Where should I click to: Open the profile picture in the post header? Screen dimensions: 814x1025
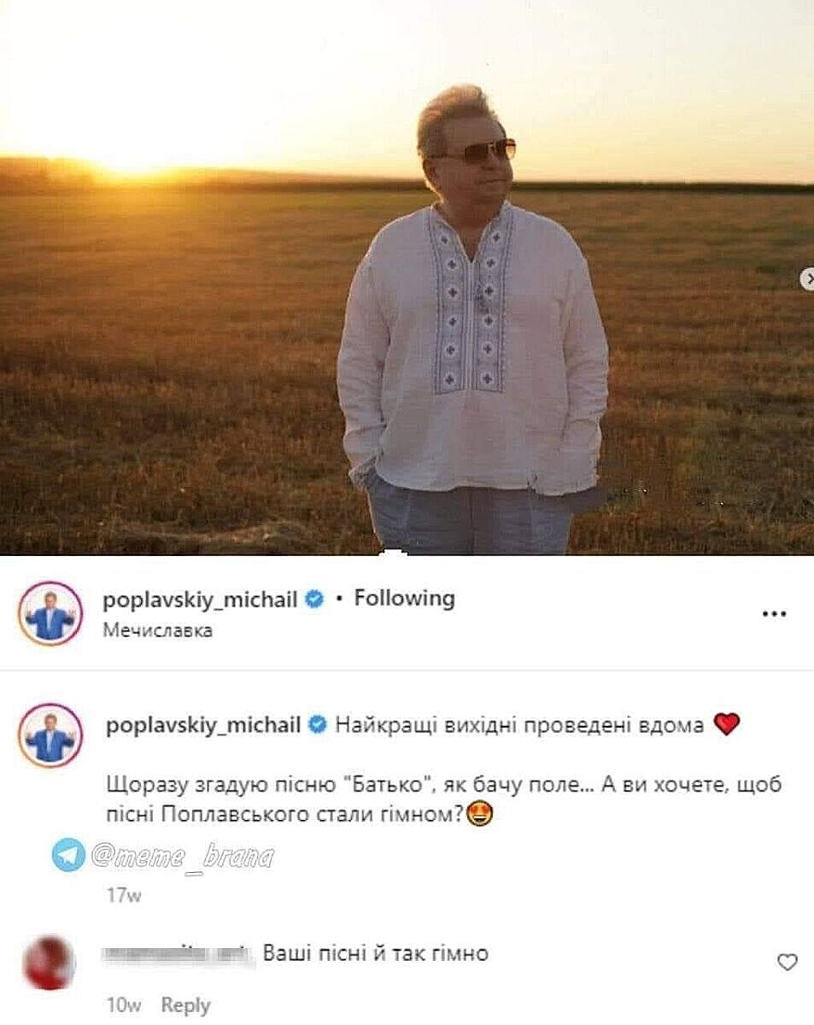[x=50, y=613]
